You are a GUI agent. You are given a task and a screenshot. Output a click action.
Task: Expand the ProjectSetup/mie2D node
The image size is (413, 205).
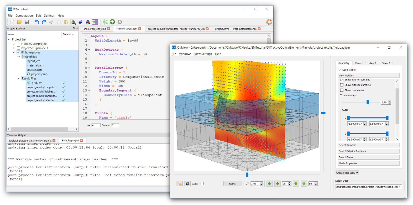coord(14,48)
